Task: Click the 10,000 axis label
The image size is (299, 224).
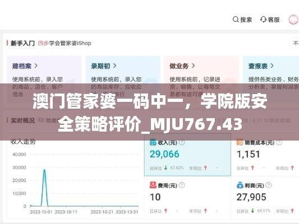Action: (19, 193)
